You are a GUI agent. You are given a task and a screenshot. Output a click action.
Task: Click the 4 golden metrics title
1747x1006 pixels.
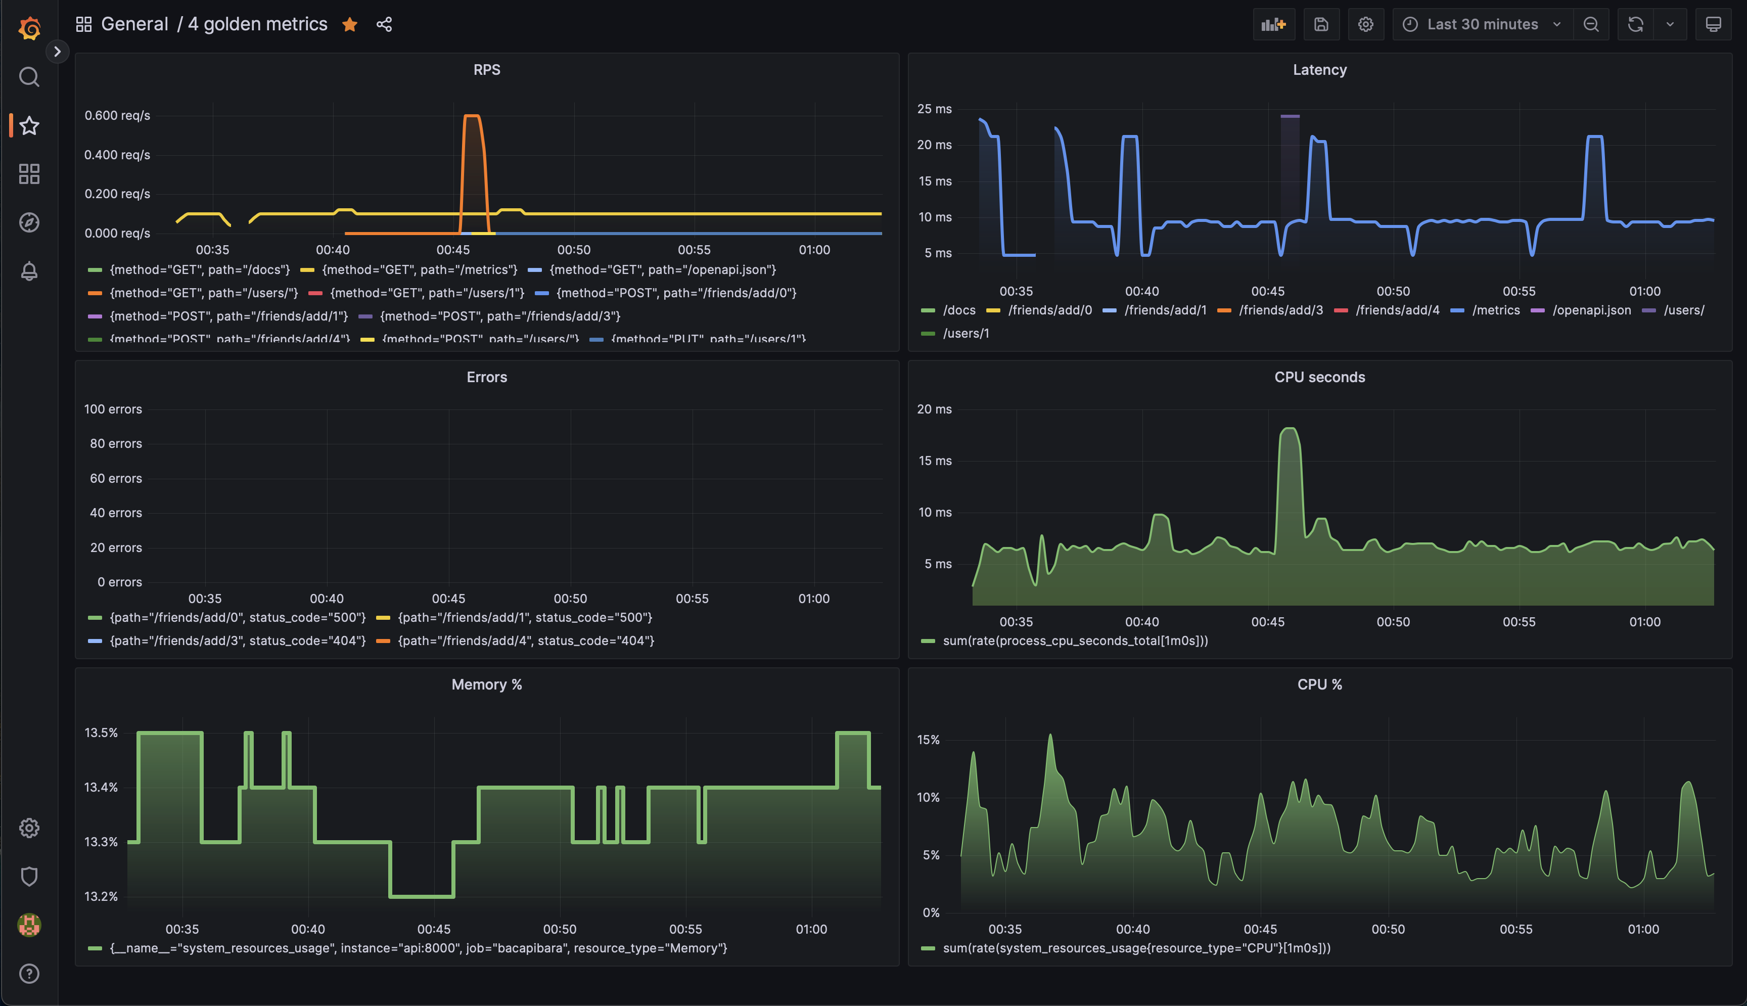258,24
